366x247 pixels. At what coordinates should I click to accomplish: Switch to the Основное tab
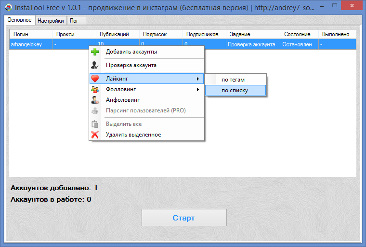coord(20,20)
